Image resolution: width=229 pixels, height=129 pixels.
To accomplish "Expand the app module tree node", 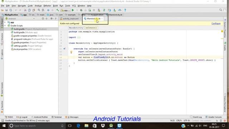I will (5, 22).
